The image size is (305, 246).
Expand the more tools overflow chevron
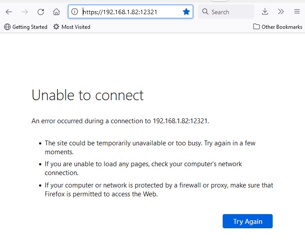pos(281,12)
